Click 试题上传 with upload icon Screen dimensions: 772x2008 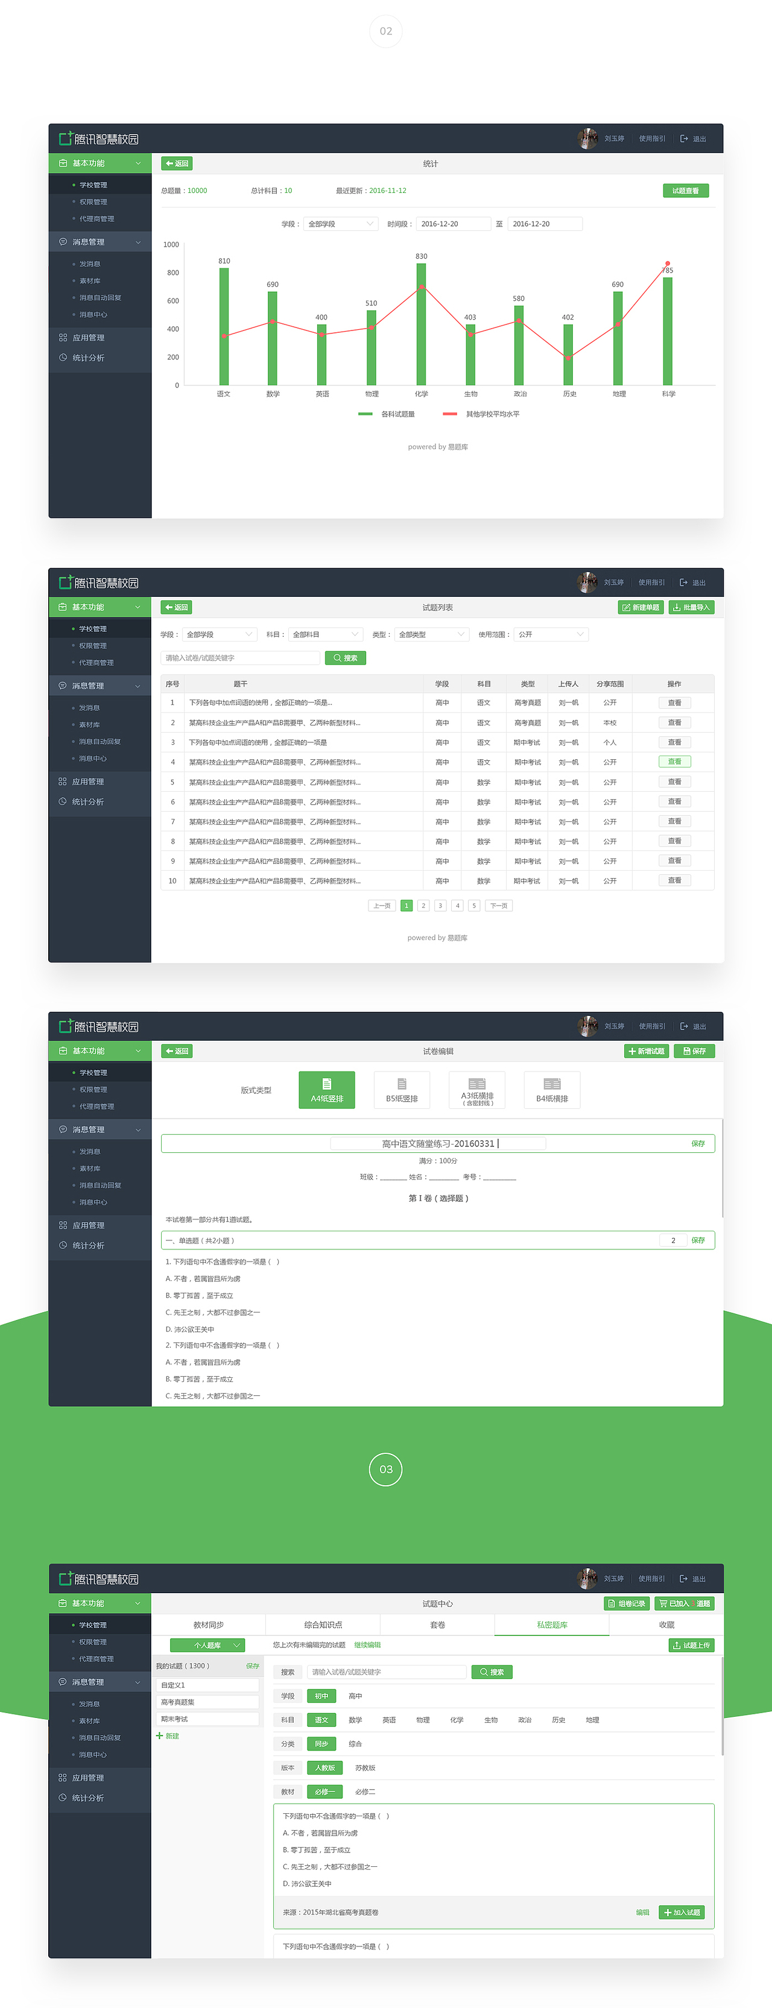(x=692, y=1645)
